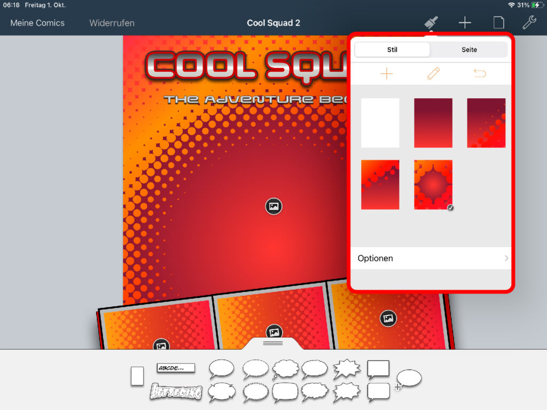The height and width of the screenshot is (410, 547).
Task: Tap the image placeholder in cover center
Action: pos(273,206)
